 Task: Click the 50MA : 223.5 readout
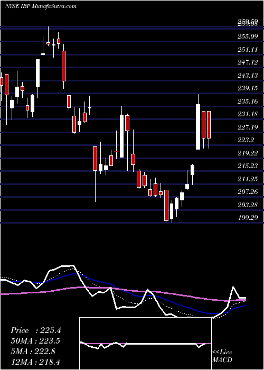[35, 341]
